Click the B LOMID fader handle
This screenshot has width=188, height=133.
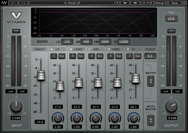(x=79, y=83)
